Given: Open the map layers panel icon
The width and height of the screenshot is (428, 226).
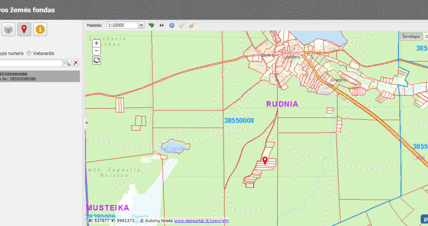Looking at the screenshot, I should (8, 29).
